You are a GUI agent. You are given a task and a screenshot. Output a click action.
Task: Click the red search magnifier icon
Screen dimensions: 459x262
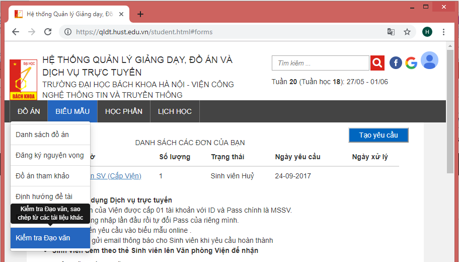pos(377,63)
